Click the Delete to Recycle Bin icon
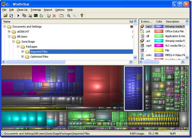This screenshot has height=138, width=192. 49,16
